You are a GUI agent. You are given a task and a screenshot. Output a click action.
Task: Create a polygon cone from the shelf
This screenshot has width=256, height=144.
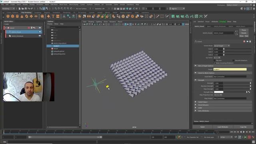[22, 16]
